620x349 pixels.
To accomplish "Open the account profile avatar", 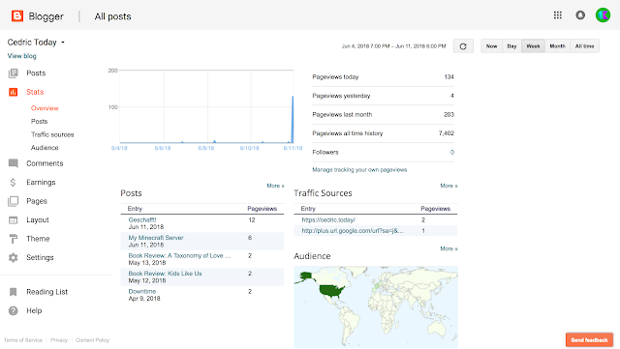I will tap(603, 15).
